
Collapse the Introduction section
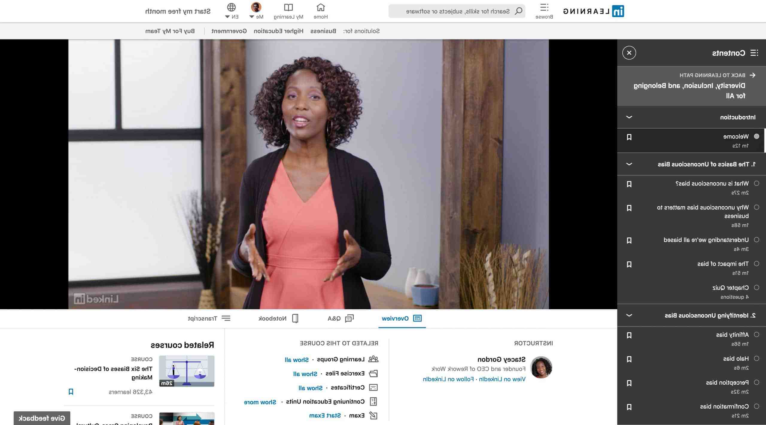(x=629, y=117)
